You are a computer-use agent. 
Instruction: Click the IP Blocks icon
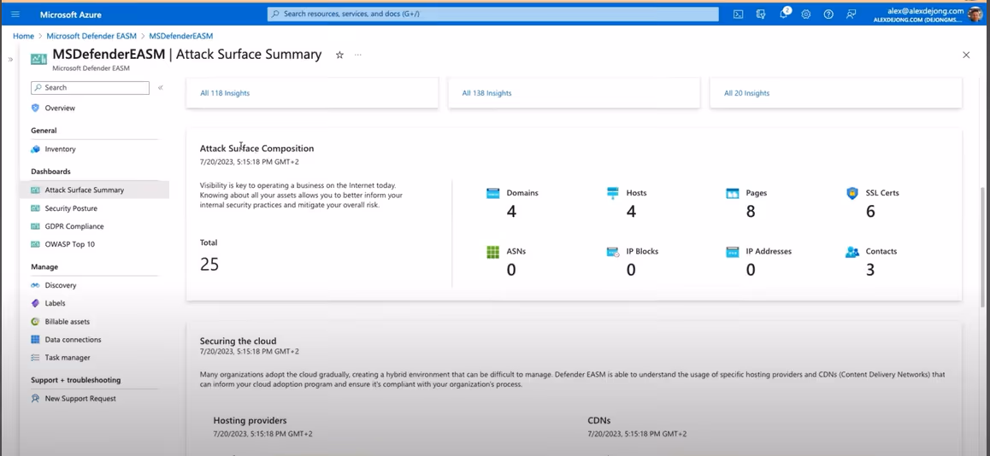pyautogui.click(x=612, y=252)
